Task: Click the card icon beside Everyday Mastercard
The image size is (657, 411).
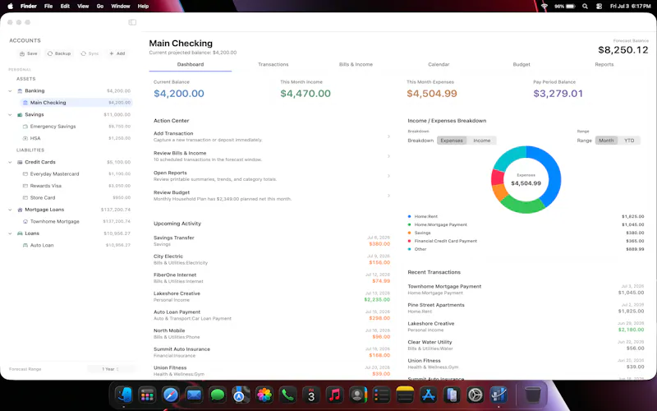Action: (25, 174)
